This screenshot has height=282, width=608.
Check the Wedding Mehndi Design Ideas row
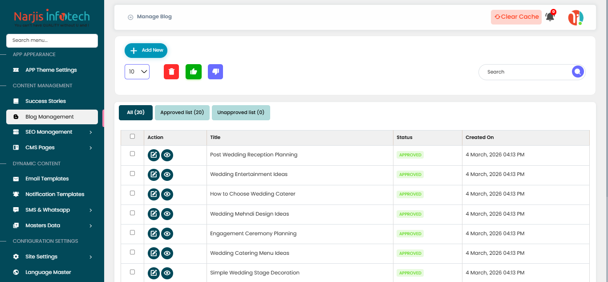(x=132, y=213)
